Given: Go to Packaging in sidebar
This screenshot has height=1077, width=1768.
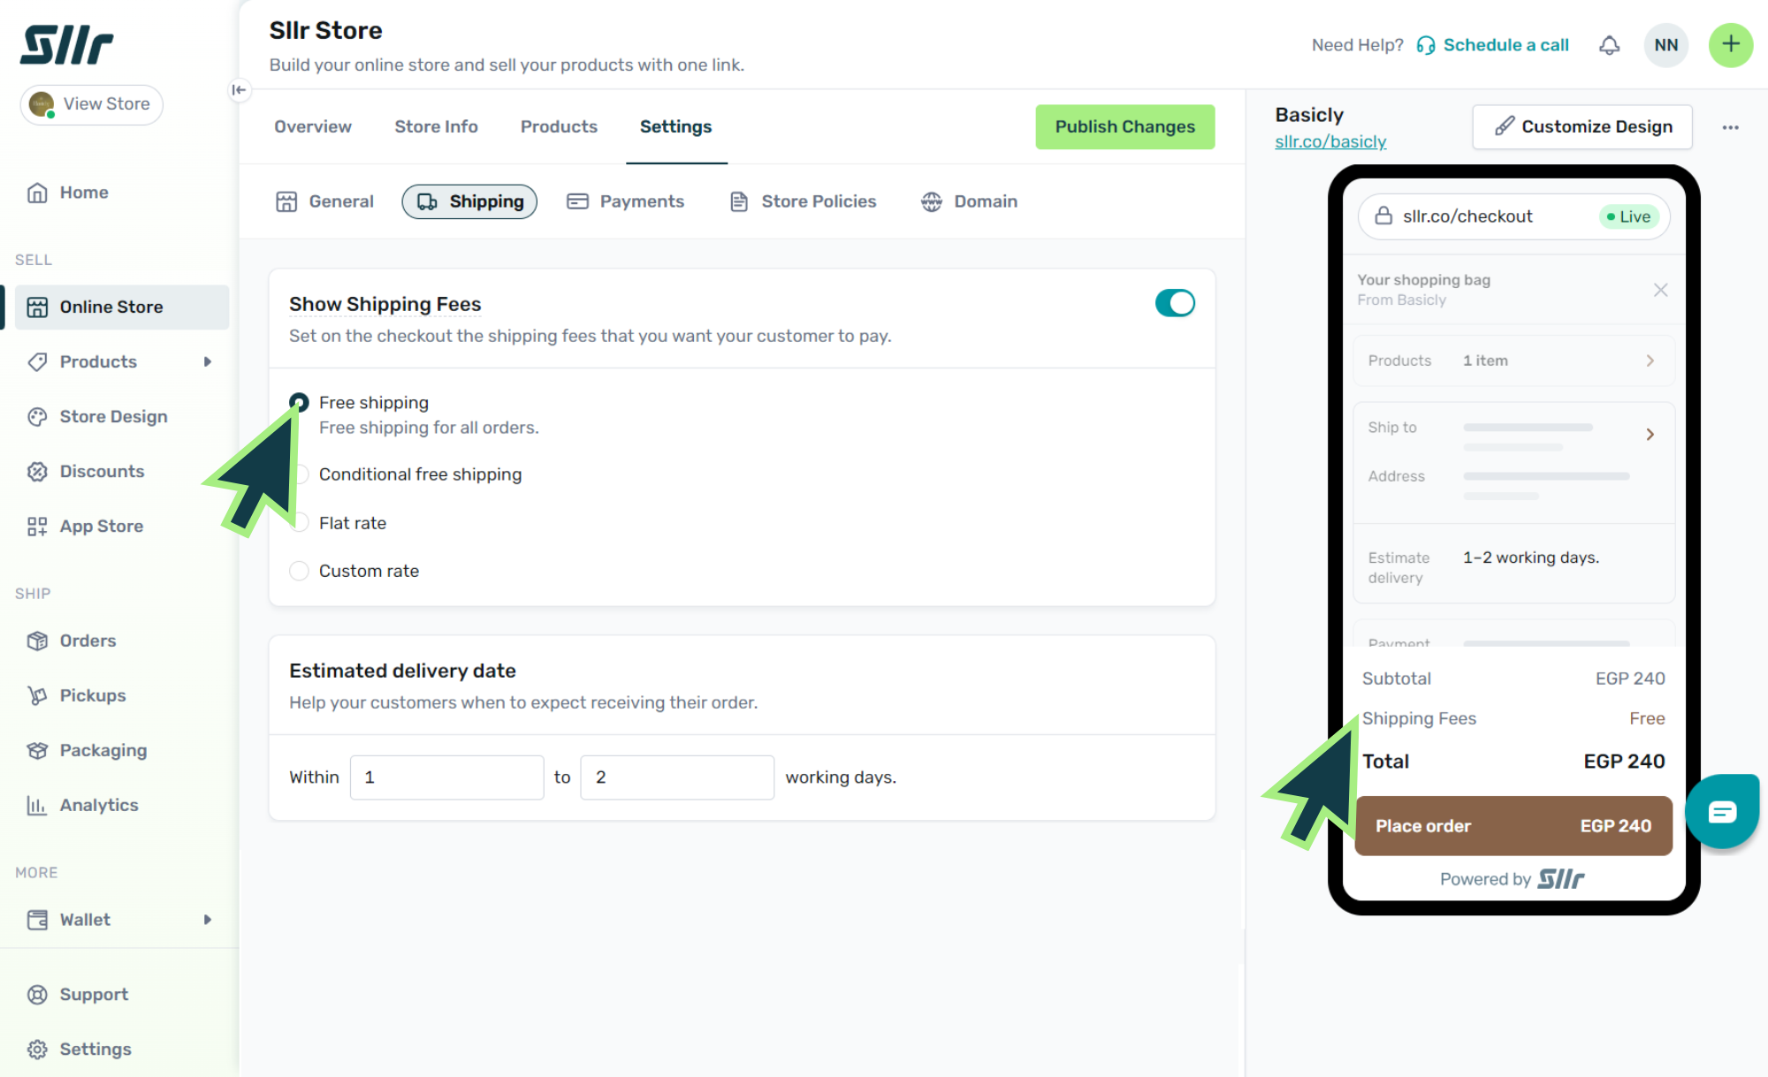Looking at the screenshot, I should 103,750.
